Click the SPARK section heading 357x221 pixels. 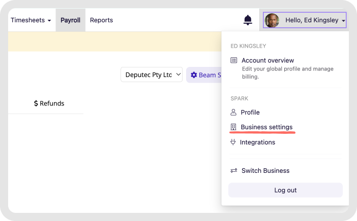pos(240,98)
